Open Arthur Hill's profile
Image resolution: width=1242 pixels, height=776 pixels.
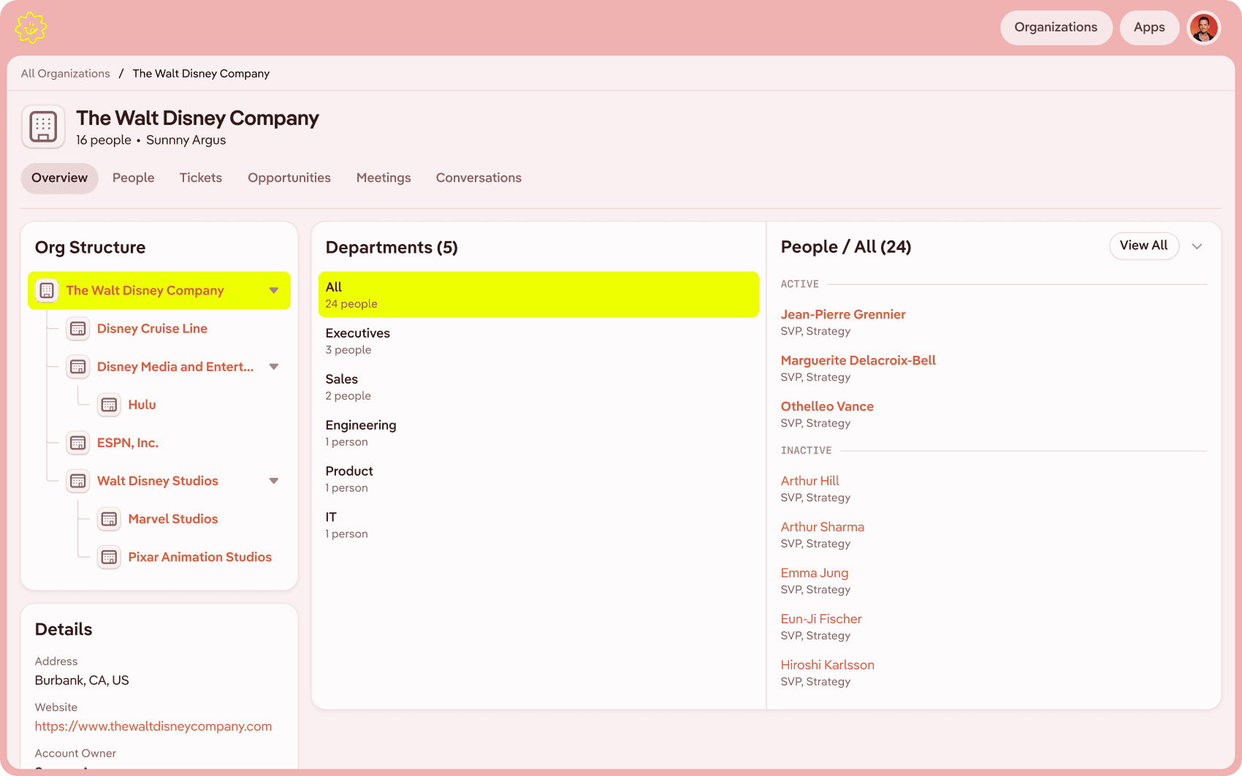click(810, 481)
